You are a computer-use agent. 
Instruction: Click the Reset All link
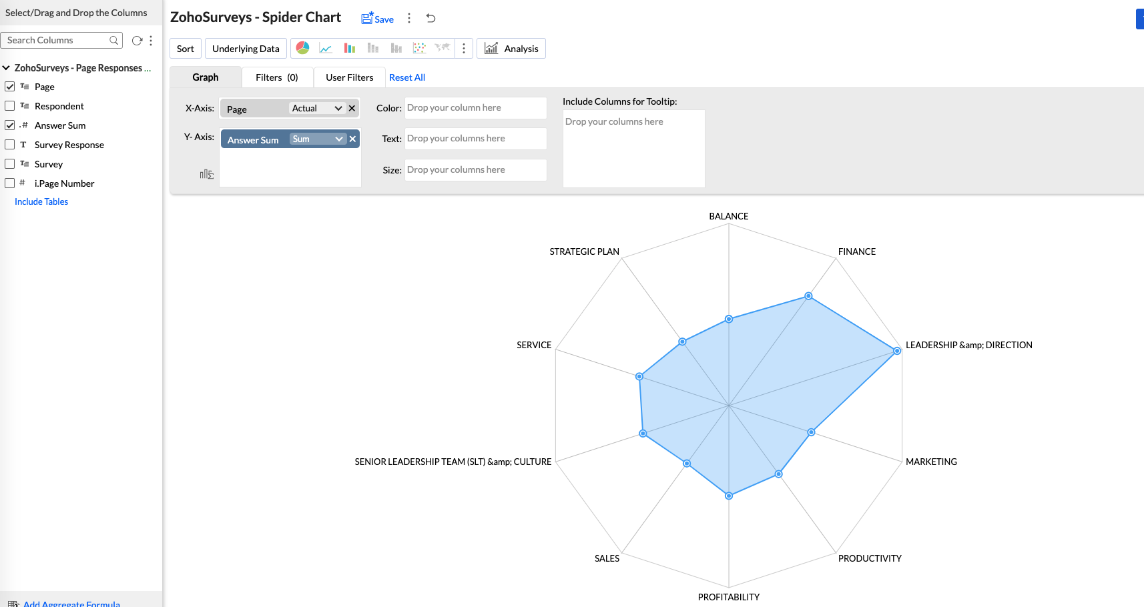coord(407,77)
